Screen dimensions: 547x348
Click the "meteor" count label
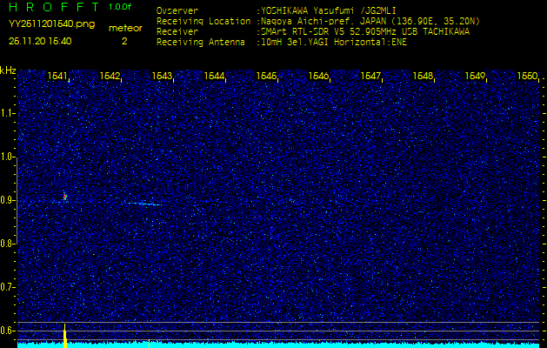point(125,29)
